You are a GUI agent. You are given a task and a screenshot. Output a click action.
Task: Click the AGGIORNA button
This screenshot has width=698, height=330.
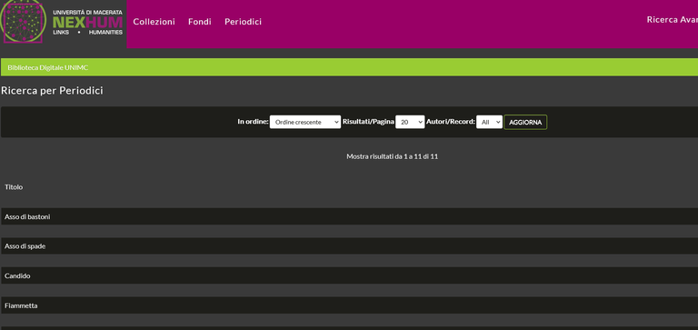[x=525, y=122]
